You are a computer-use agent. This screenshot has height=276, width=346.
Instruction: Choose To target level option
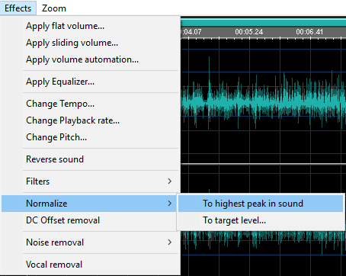(261, 220)
